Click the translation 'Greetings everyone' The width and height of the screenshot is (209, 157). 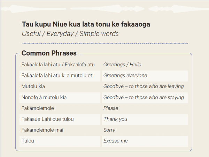click(x=125, y=76)
